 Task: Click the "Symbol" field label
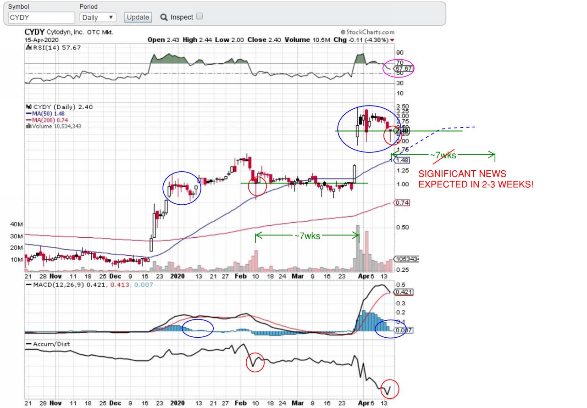coord(19,7)
